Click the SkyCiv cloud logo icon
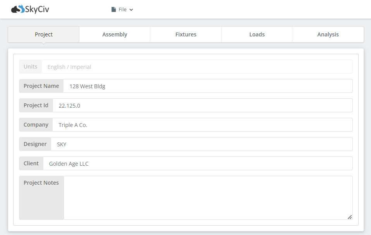Viewport: 371px width, 235px height. (18, 9)
